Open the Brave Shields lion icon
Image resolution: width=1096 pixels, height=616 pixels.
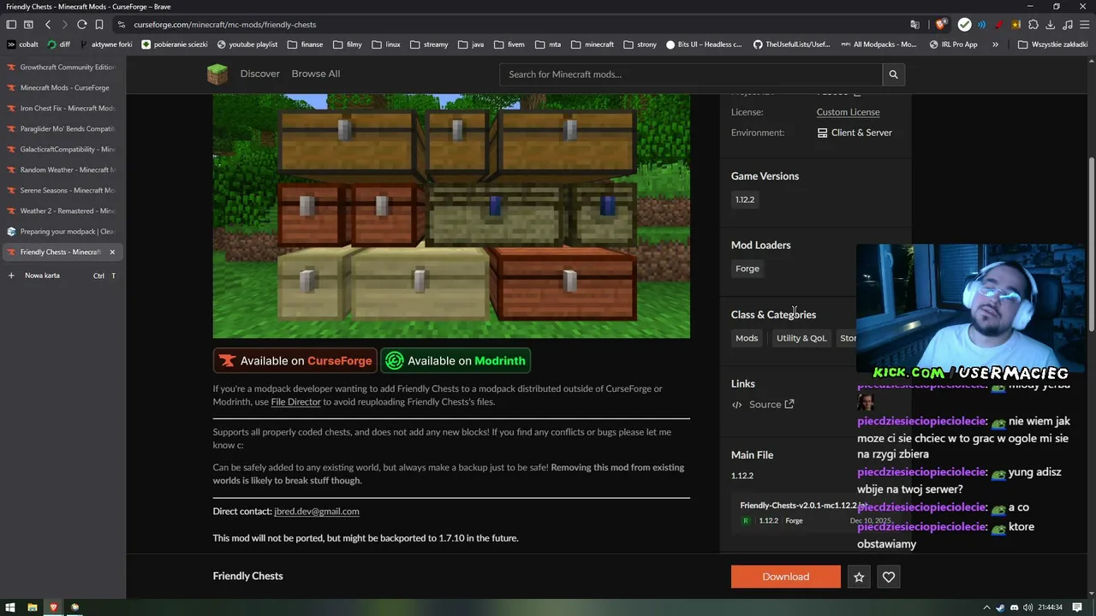942,25
